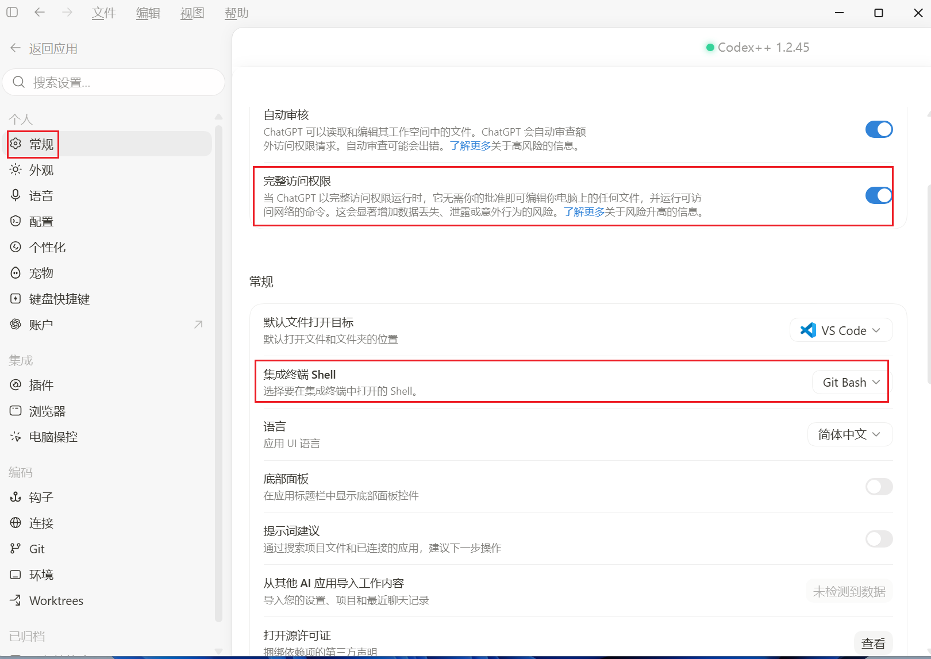Screen dimensions: 931x659
Task: Go back with the left arrow
Action: pyautogui.click(x=40, y=12)
